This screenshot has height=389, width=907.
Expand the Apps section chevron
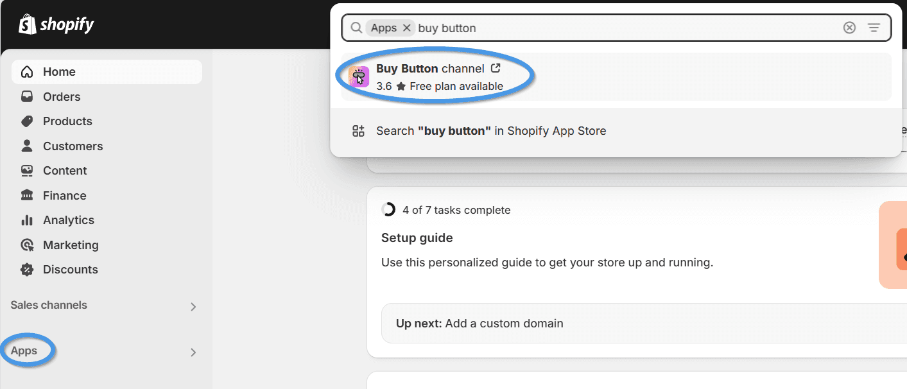(193, 352)
